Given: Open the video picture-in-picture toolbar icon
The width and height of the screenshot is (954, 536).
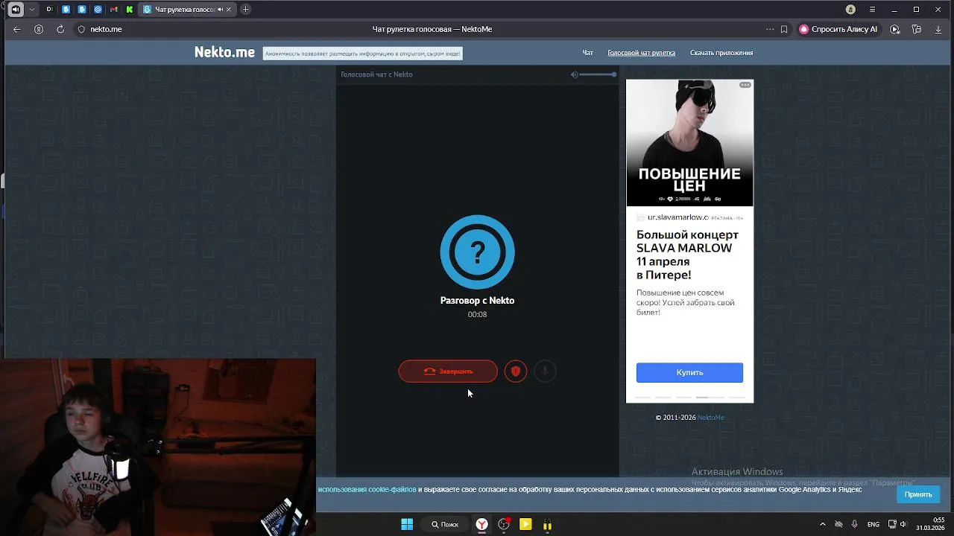Looking at the screenshot, I should coord(895,29).
